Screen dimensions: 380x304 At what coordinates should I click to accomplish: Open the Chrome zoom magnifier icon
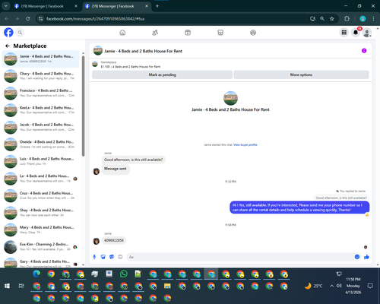coord(322,18)
